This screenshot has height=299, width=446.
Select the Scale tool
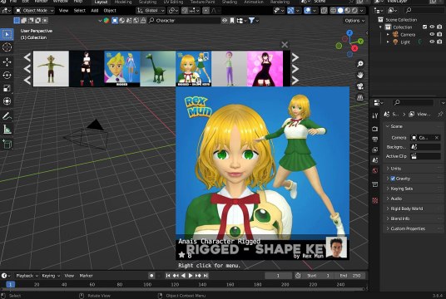[x=7, y=88]
